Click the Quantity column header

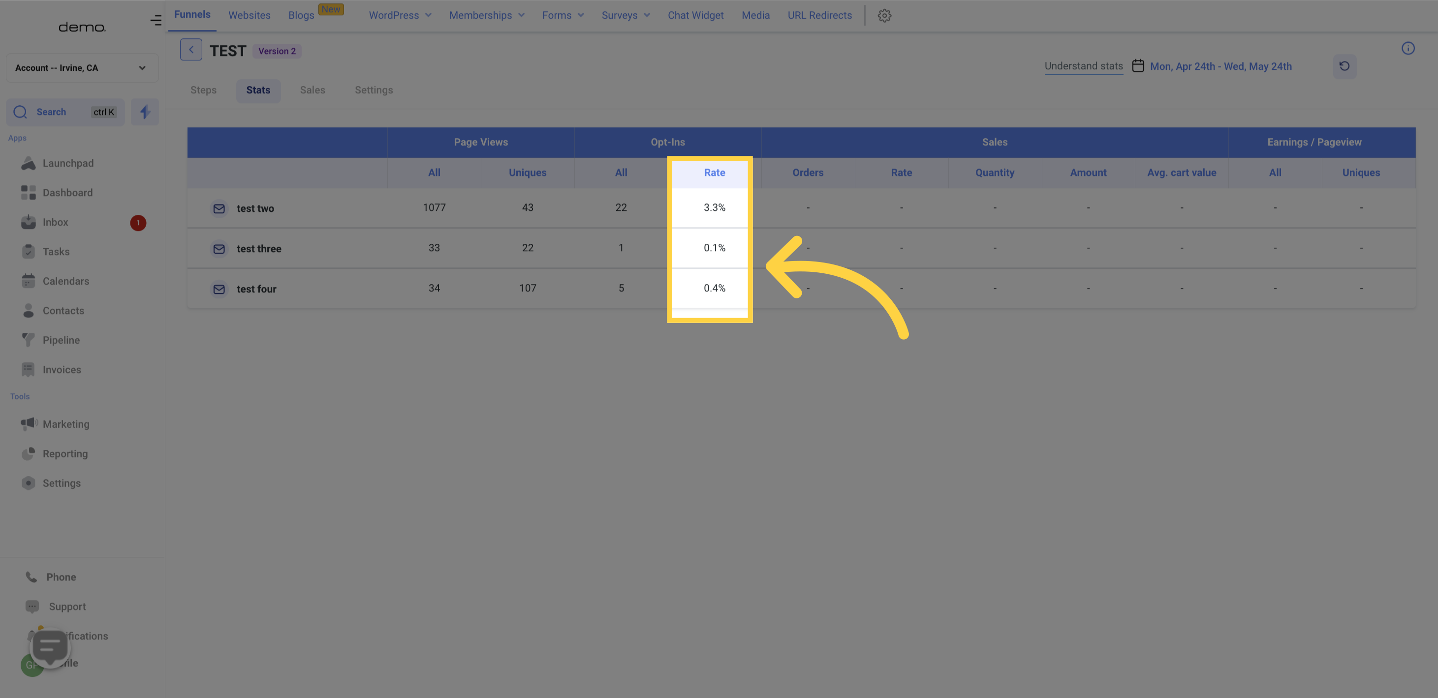pyautogui.click(x=994, y=173)
